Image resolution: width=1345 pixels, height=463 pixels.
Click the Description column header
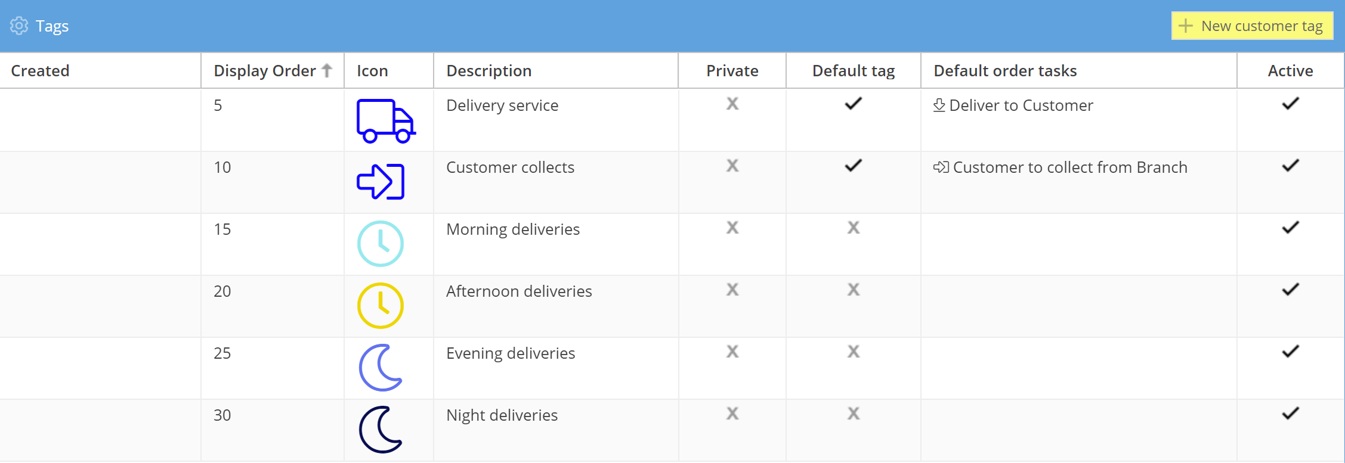pyautogui.click(x=488, y=70)
